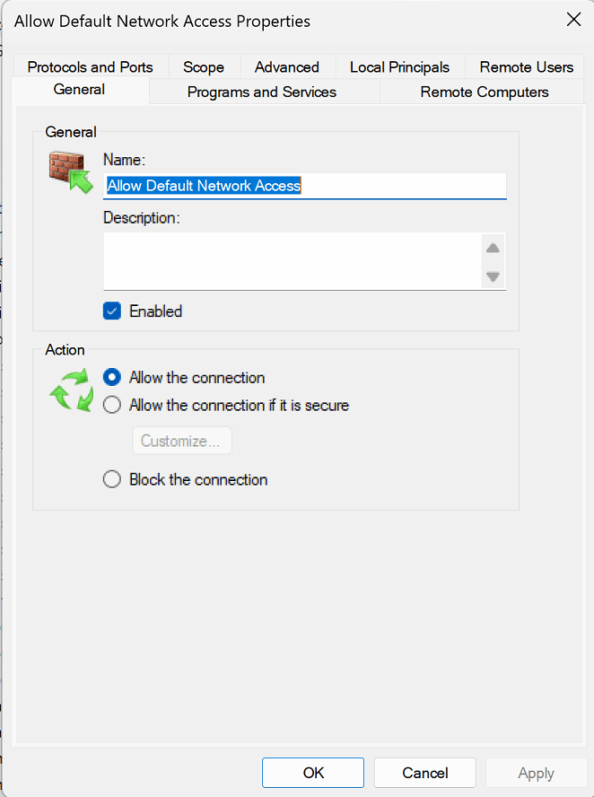The width and height of the screenshot is (594, 797).
Task: Click the Description scroll up arrow
Action: (493, 248)
